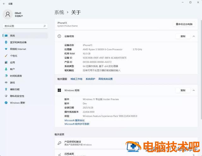Image resolution: width=202 pixels, height=156 pixels.
Task: Click the Bluetooth icon in sidebar
Action: [x=6, y=42]
